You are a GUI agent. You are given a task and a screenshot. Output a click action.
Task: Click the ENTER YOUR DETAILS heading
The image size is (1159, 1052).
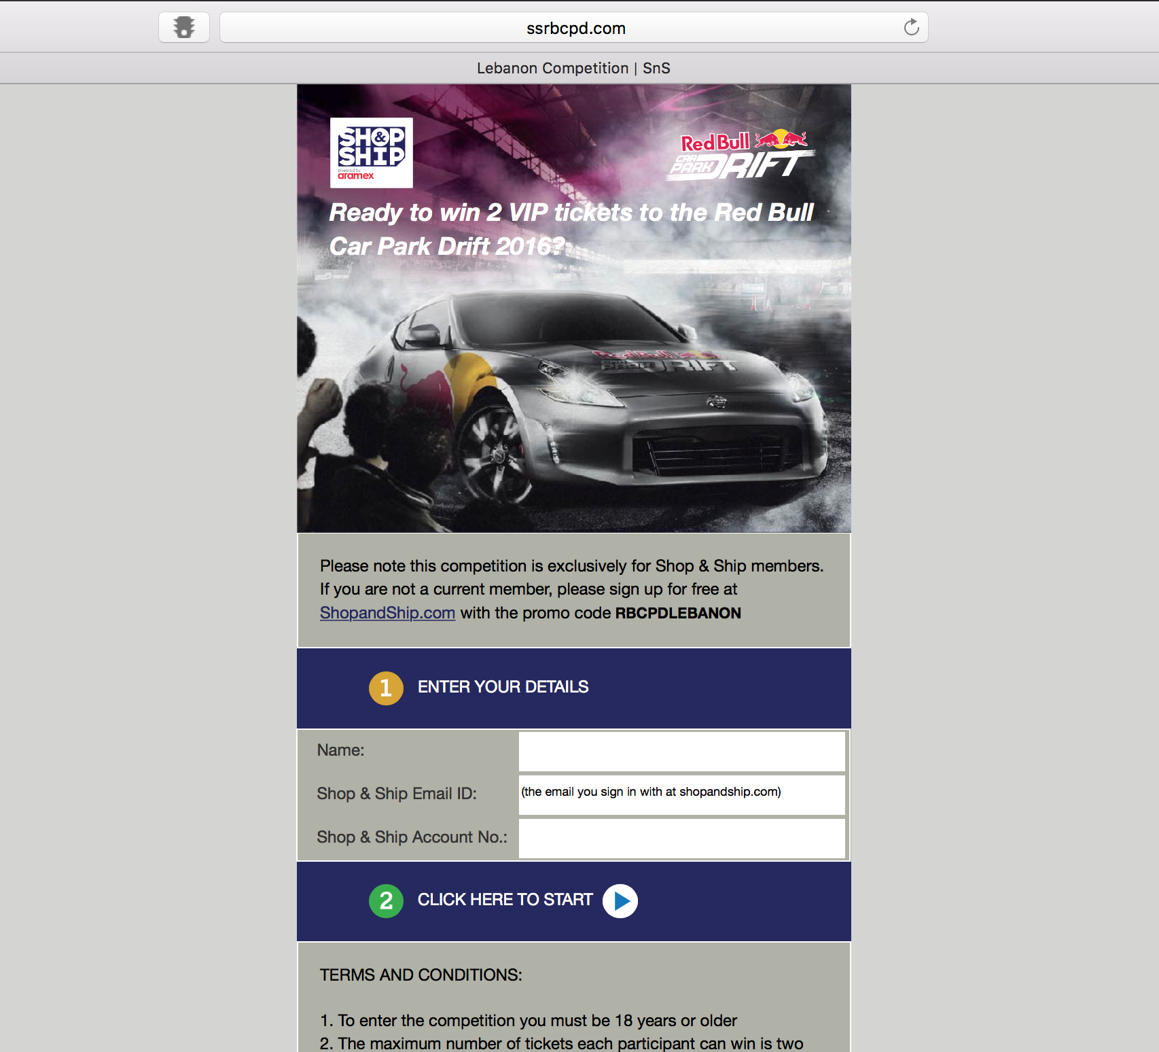point(503,687)
